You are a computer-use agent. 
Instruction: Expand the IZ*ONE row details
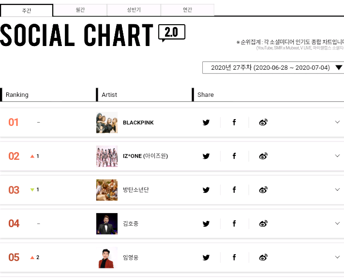(337, 156)
